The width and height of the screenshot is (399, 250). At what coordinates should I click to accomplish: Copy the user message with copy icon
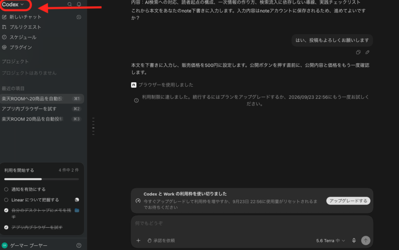point(358,52)
